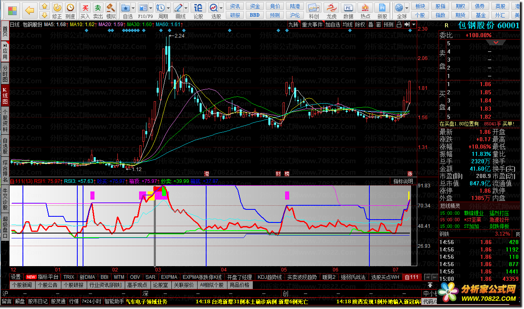Click the lock icon on chart toolbar
This screenshot has height=309, width=524.
tap(399, 24)
